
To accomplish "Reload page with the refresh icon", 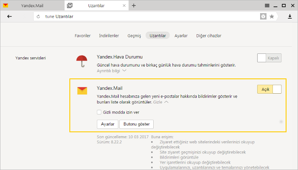I will tap(38, 17).
